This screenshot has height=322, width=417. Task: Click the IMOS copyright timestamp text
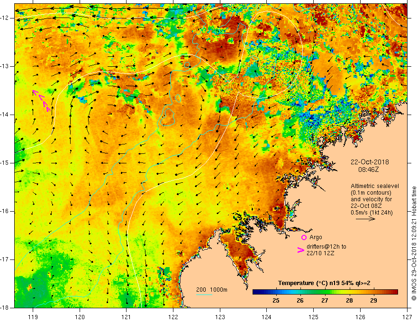[x=414, y=243]
